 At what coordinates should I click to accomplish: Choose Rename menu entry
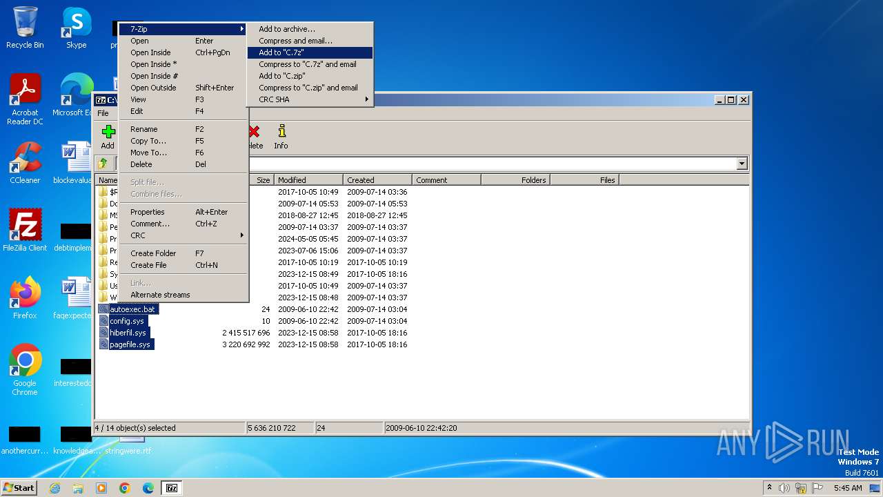[183, 129]
